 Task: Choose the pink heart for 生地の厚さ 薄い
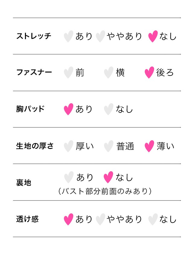(x=149, y=146)
